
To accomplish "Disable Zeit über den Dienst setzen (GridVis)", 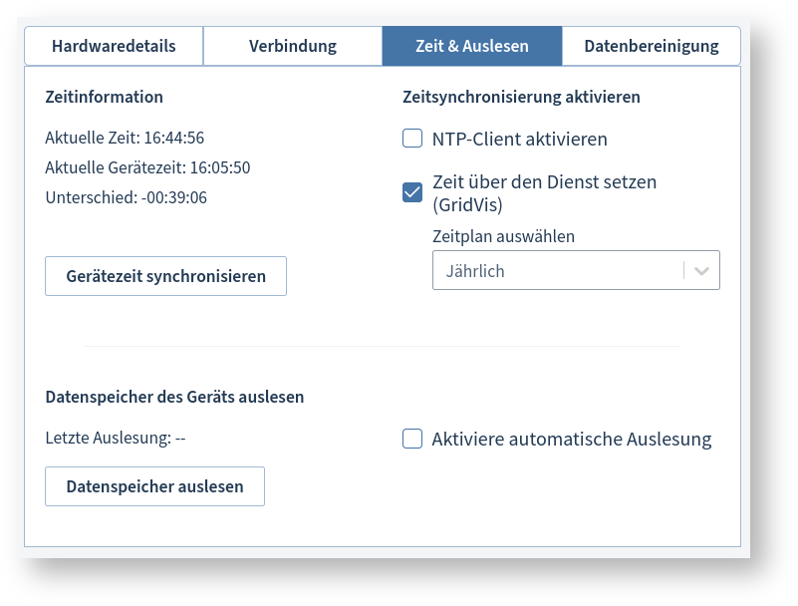I will point(412,191).
